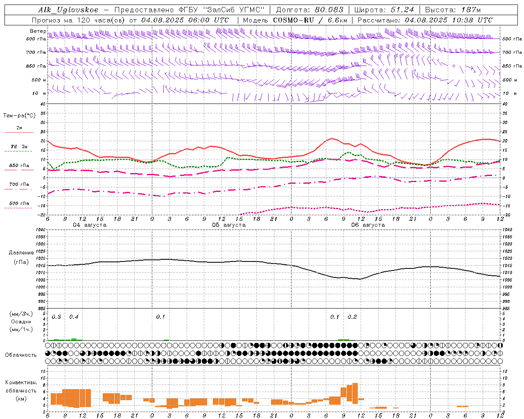The image size is (524, 419).
Task: Click the precipitation value '0.3'
Action: coord(56,317)
